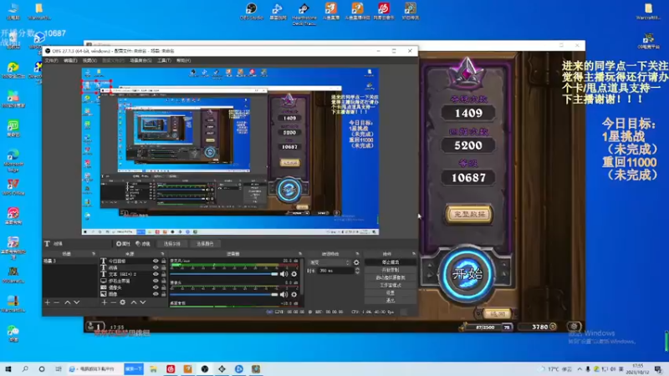Open Windows Start menu
Screen dimensions: 669x376
pyautogui.click(x=8, y=369)
